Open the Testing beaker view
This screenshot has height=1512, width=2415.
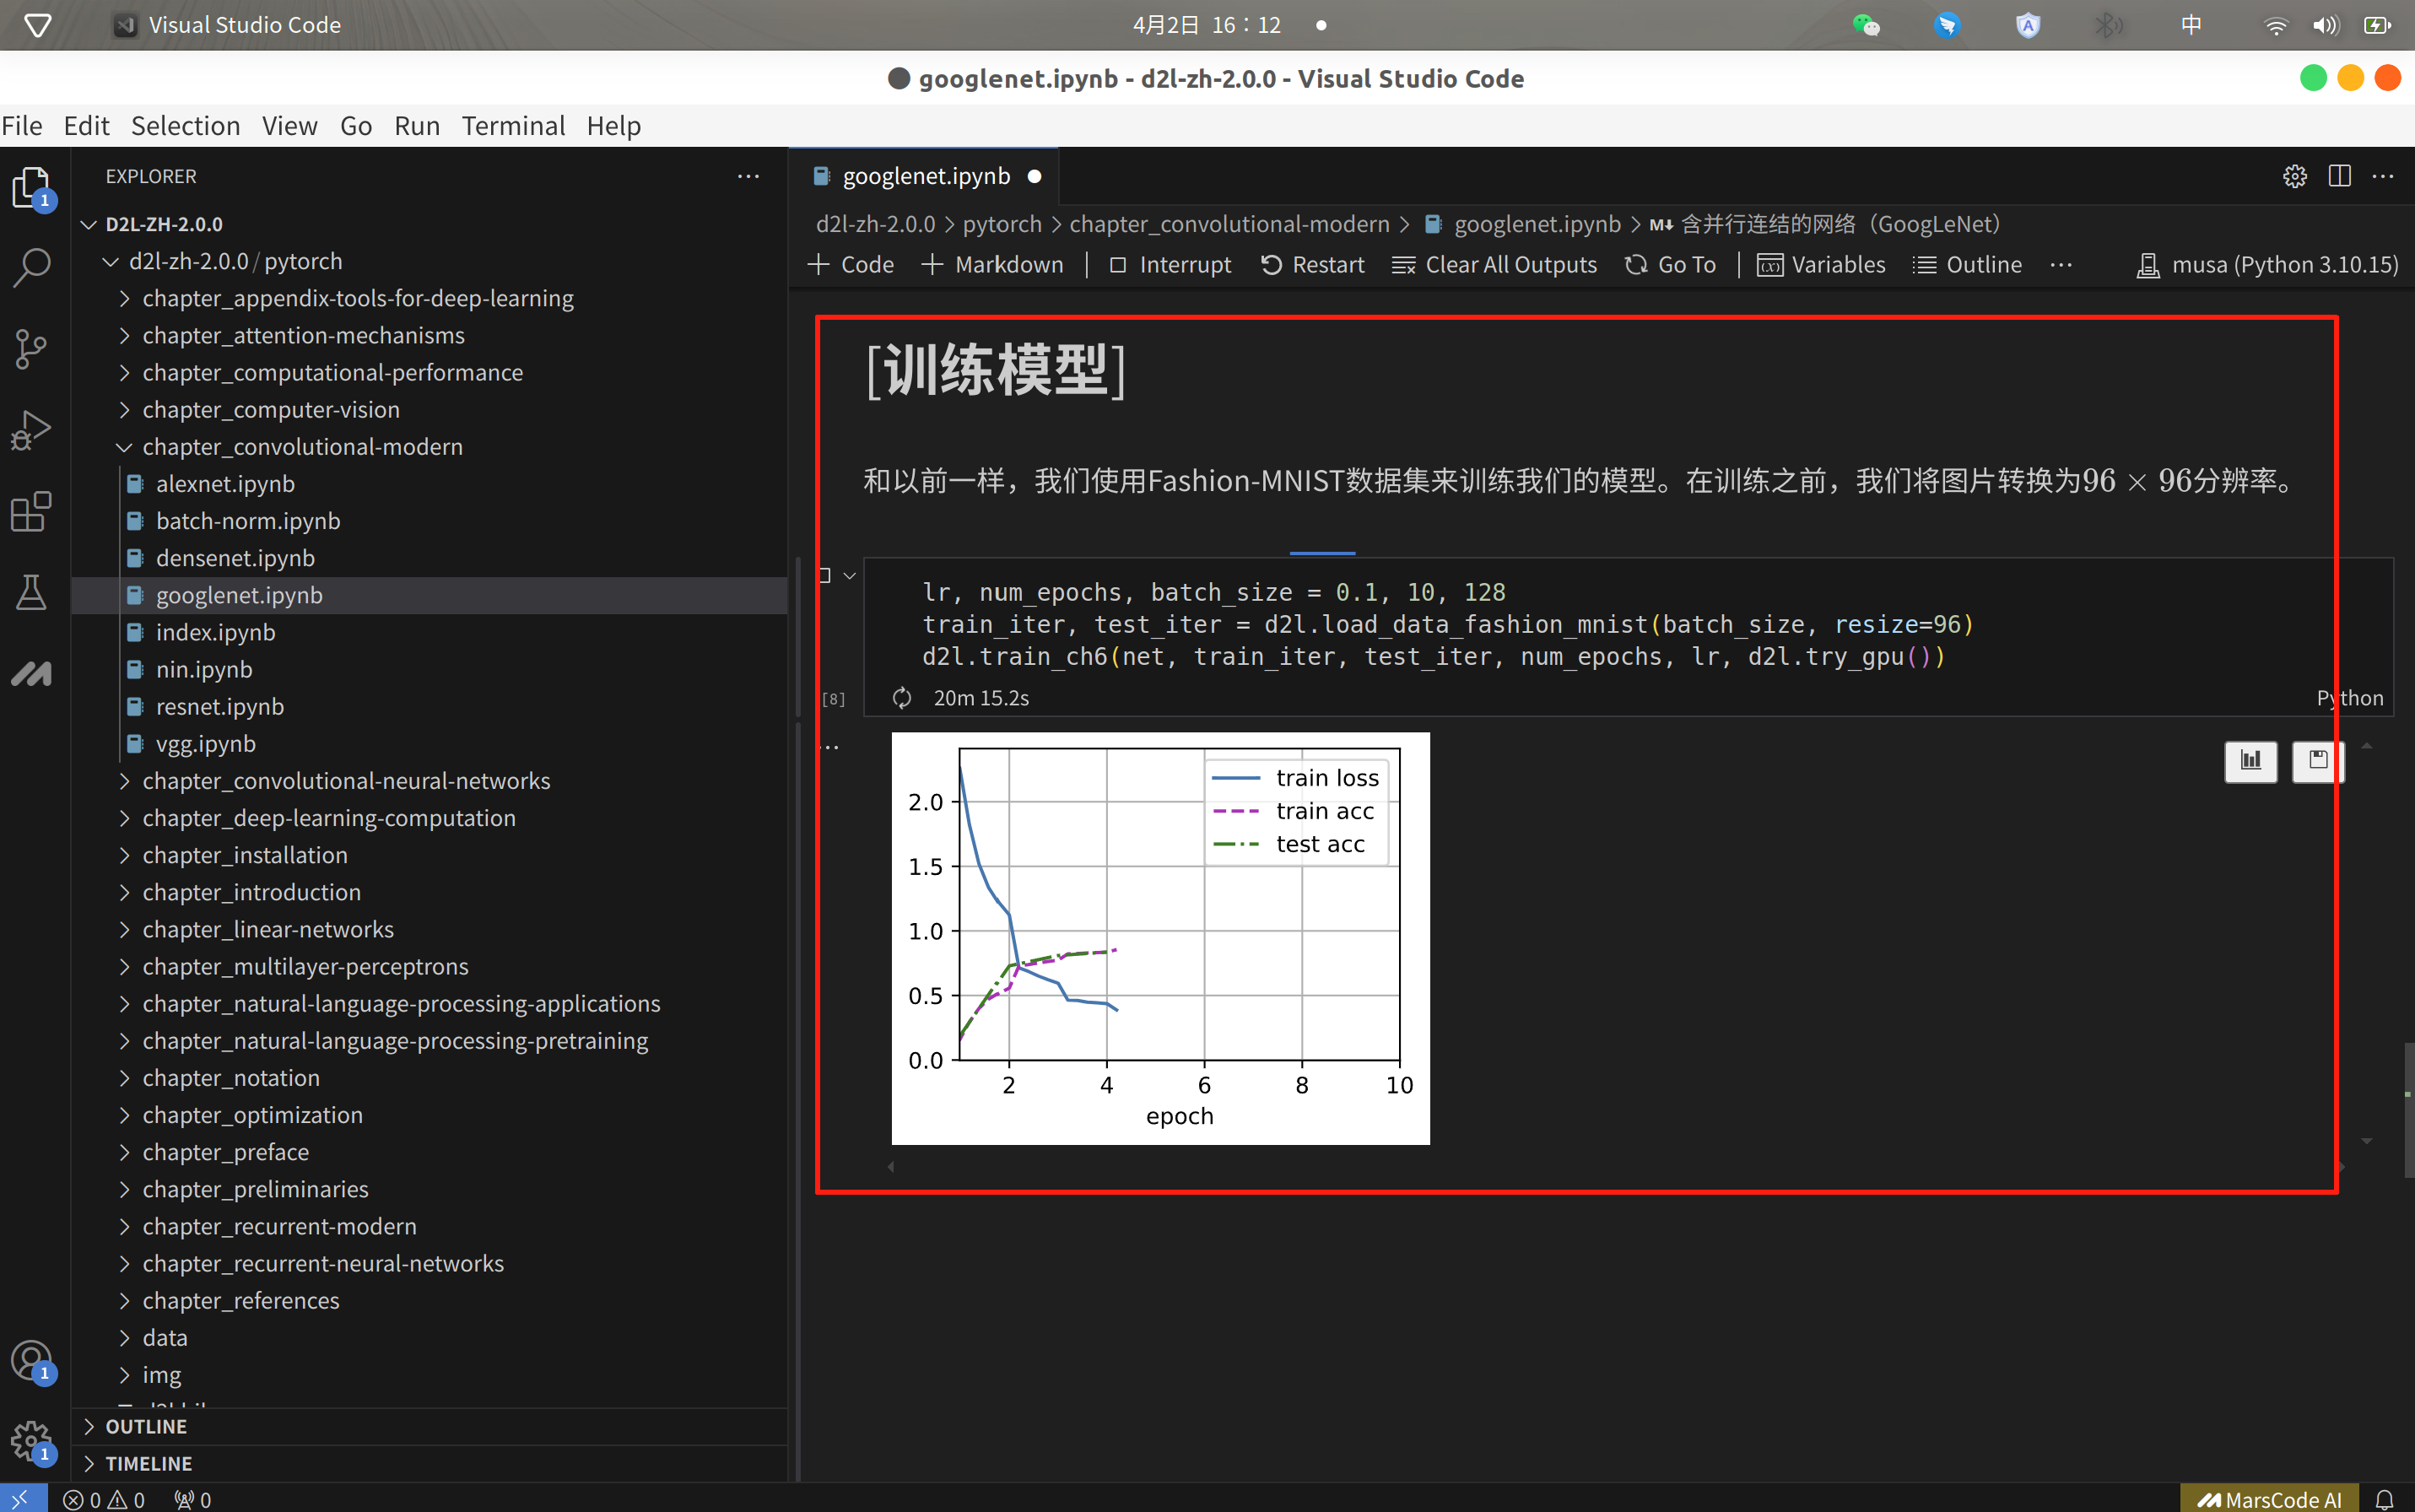click(32, 592)
